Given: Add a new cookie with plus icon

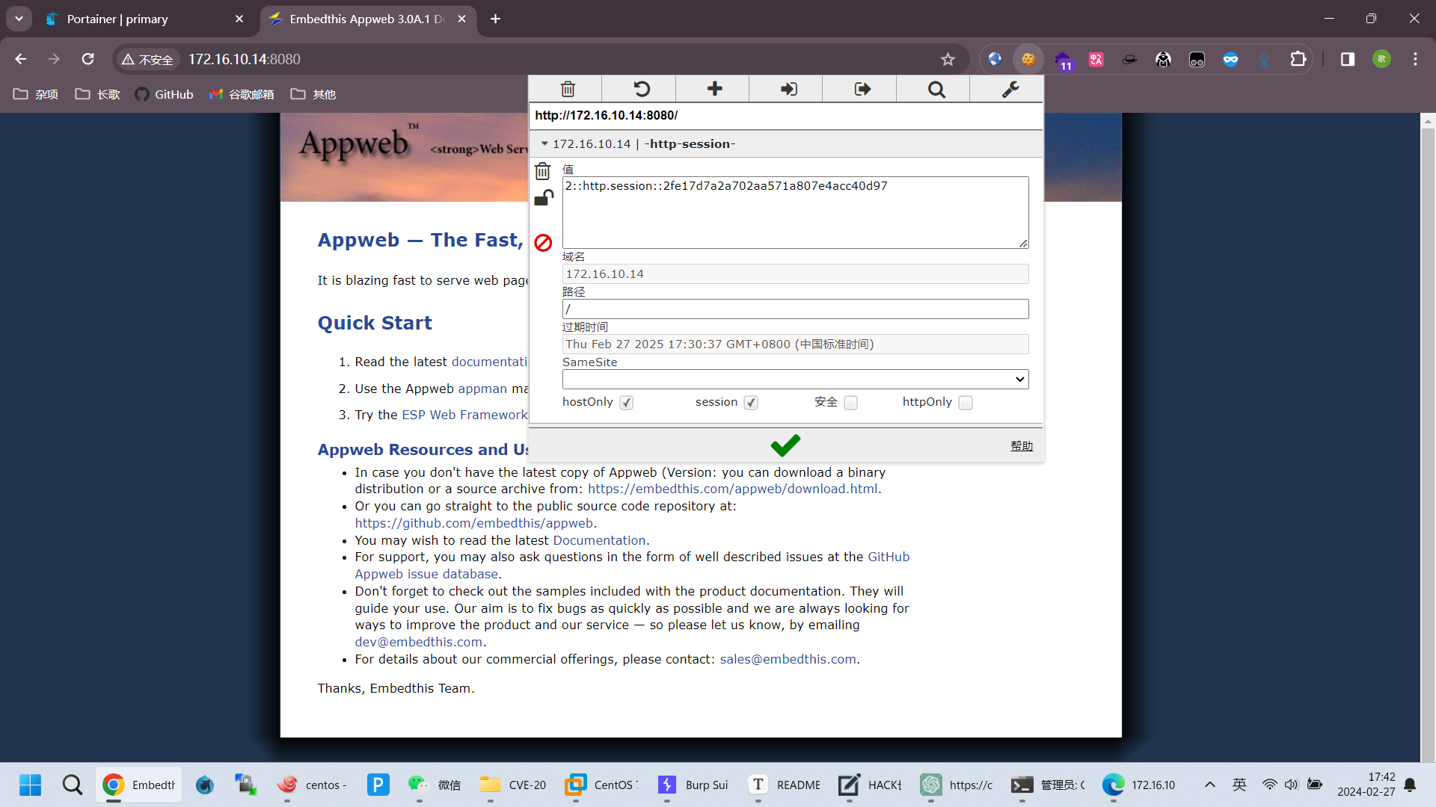Looking at the screenshot, I should point(714,89).
